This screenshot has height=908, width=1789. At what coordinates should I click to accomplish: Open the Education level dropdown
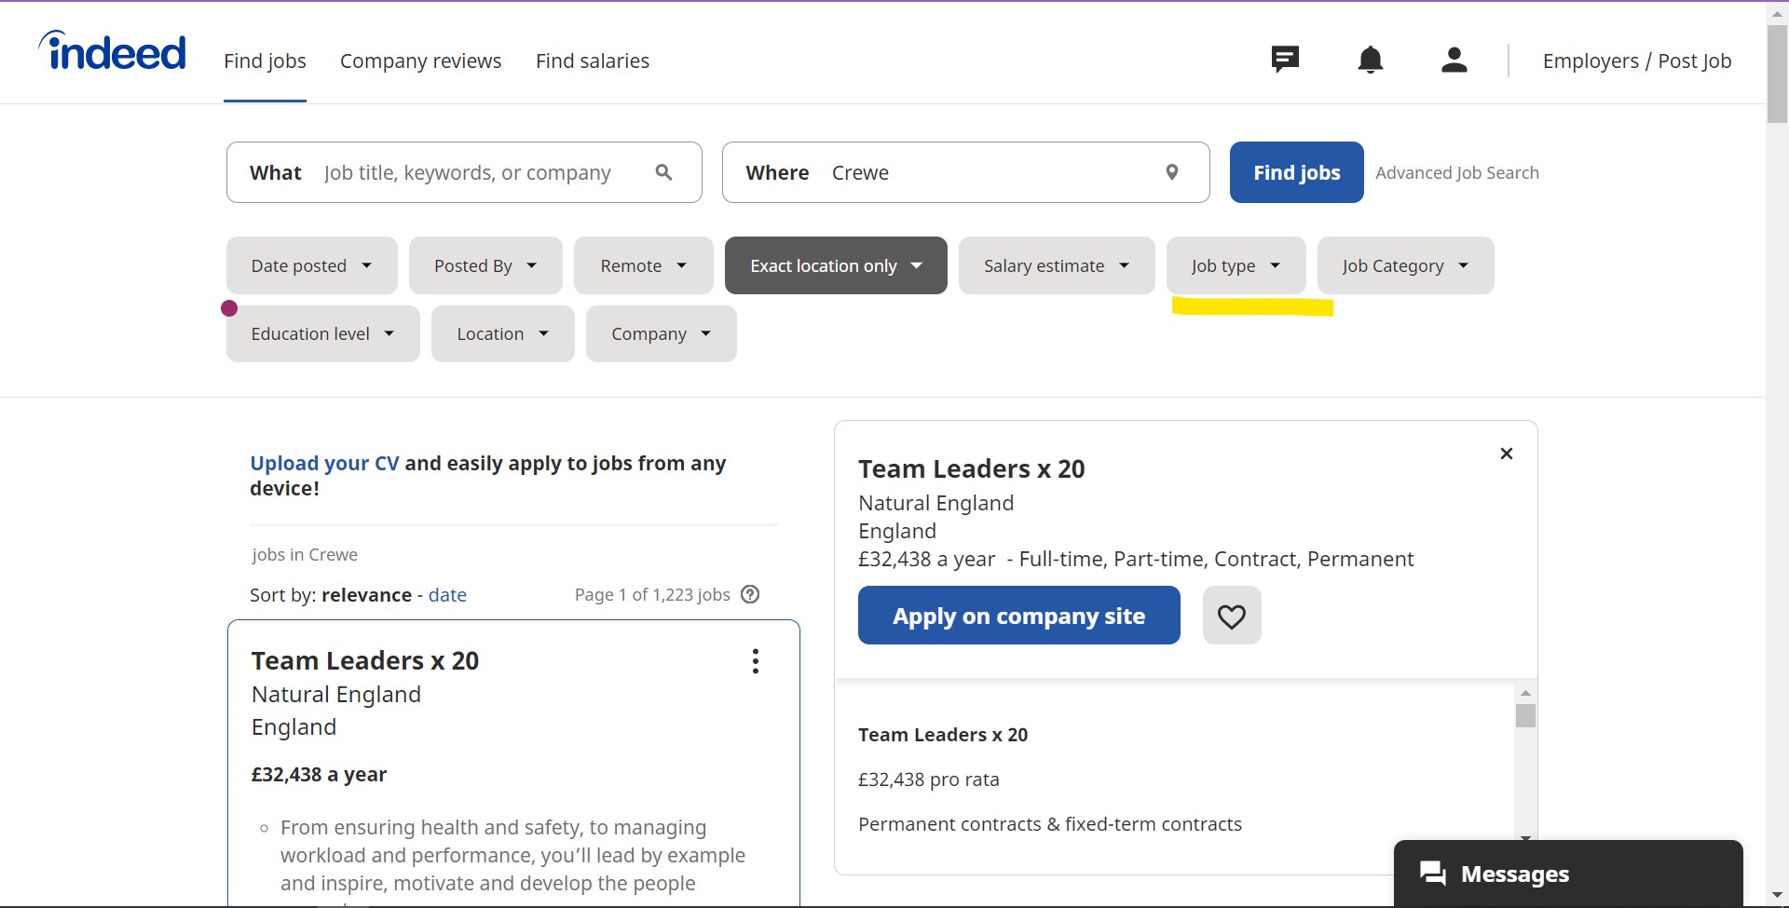[x=322, y=333]
